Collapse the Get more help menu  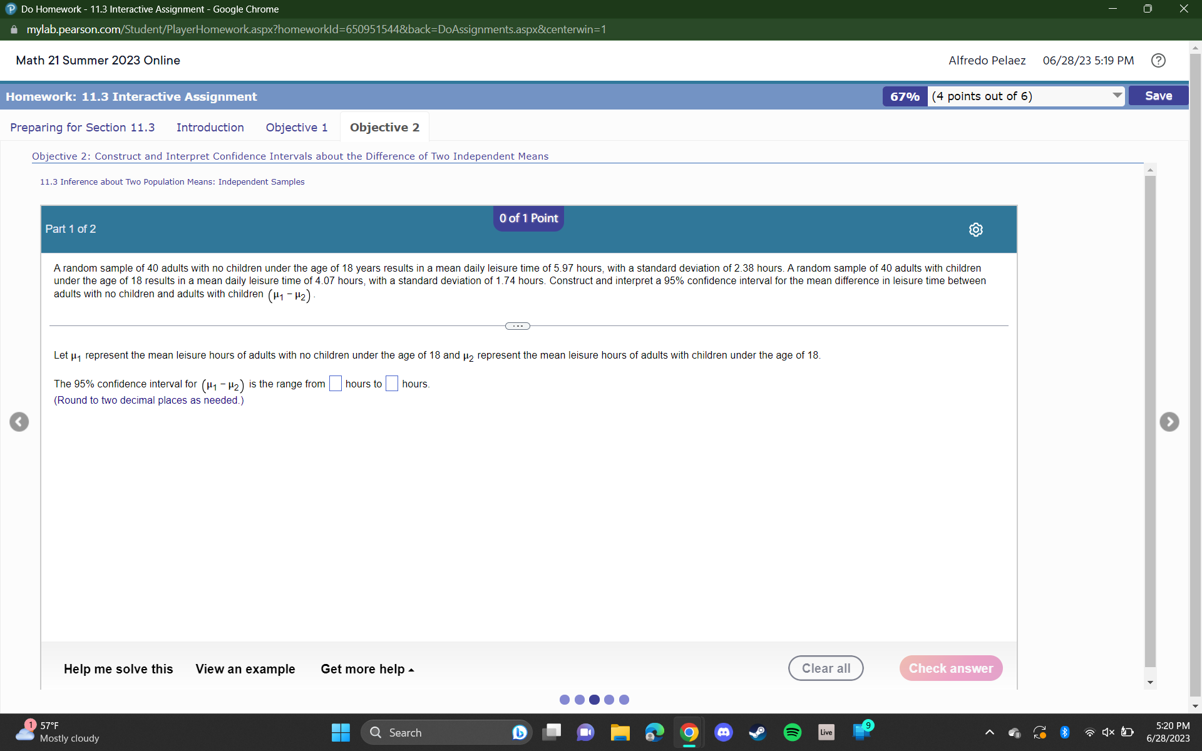pyautogui.click(x=367, y=668)
